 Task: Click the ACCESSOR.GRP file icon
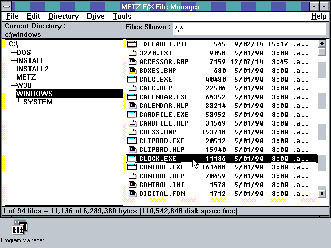pyautogui.click(x=132, y=62)
